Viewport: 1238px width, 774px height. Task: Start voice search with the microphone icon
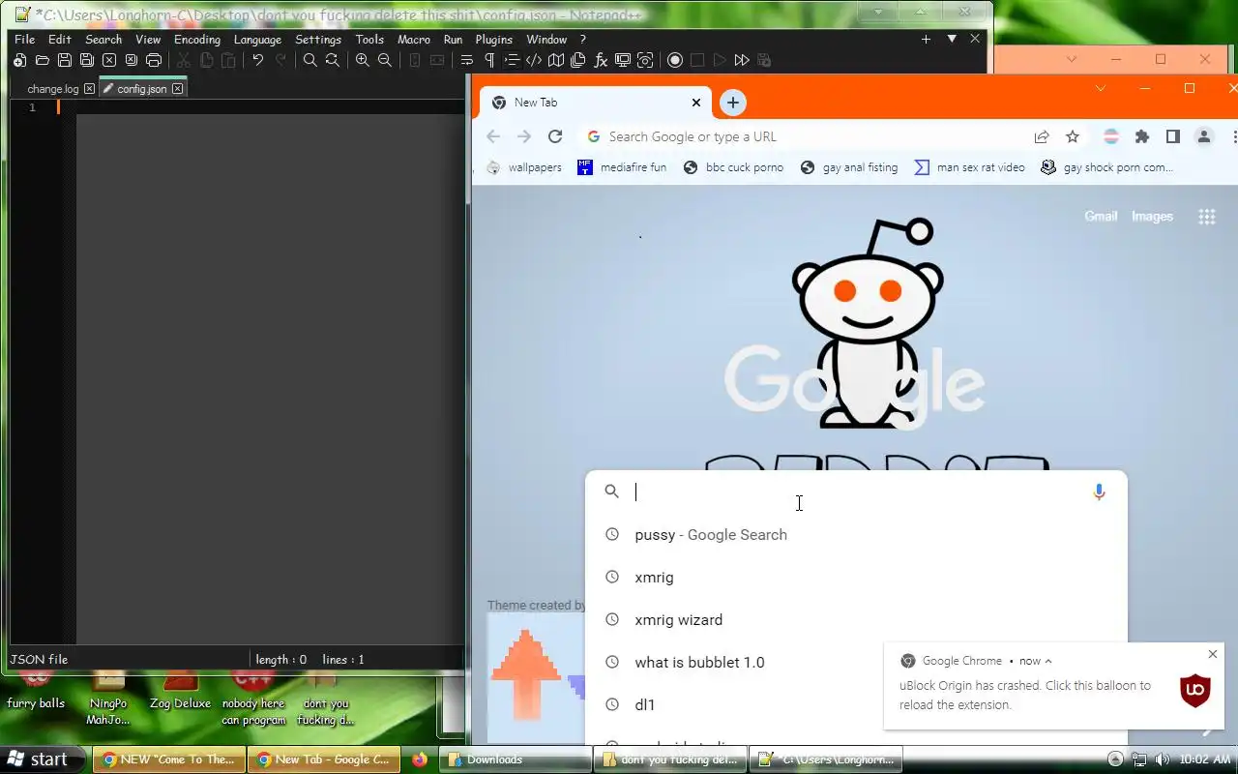click(x=1099, y=491)
